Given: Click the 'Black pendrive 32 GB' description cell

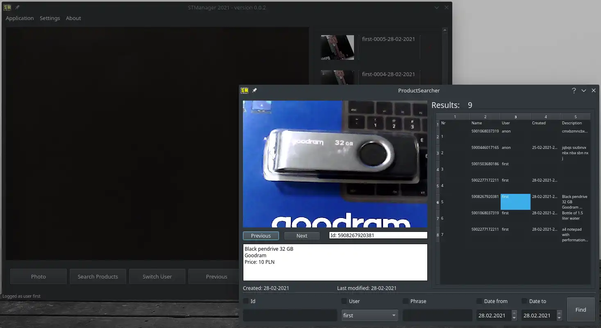Looking at the screenshot, I should [x=576, y=202].
